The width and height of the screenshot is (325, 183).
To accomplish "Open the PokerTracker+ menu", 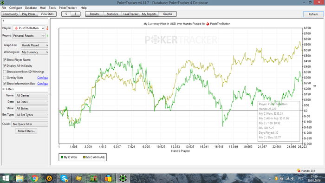I will pos(68,8).
